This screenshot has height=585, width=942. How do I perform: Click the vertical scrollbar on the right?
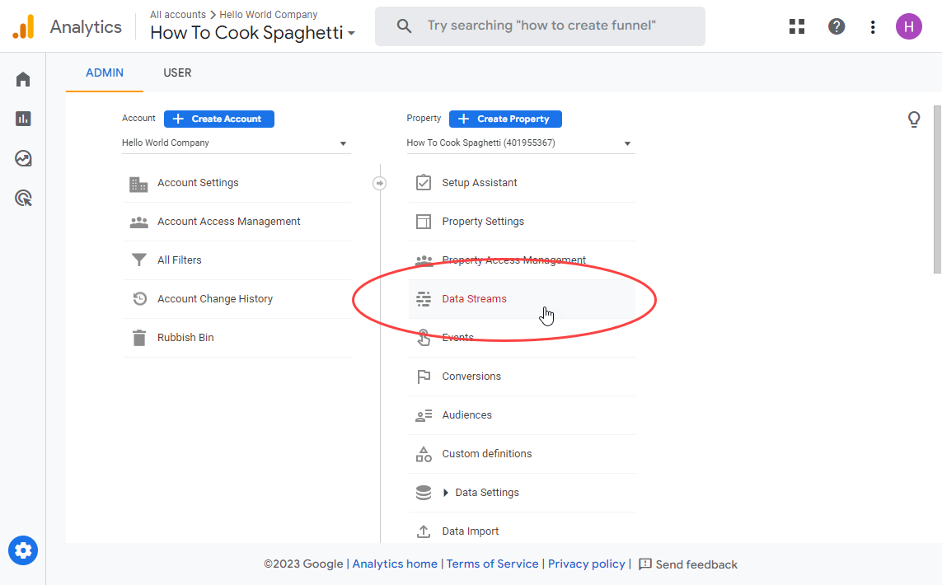tap(937, 190)
